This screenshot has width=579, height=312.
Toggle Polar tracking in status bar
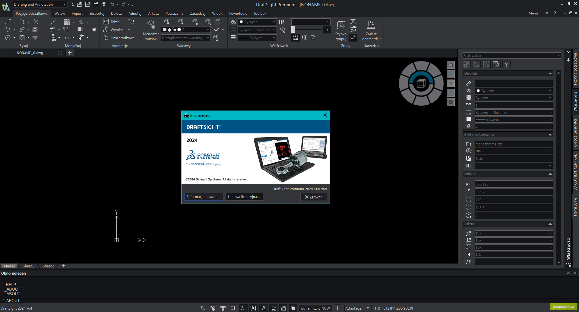tap(243, 308)
